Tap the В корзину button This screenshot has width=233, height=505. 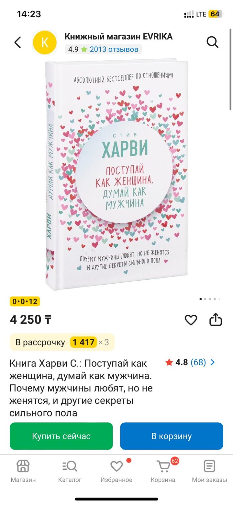[x=172, y=436]
